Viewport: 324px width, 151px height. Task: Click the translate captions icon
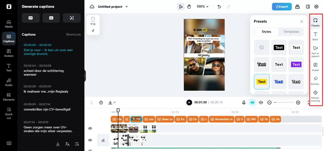coord(67,144)
